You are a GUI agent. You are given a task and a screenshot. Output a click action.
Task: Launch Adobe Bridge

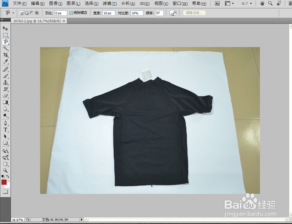click(x=217, y=3)
